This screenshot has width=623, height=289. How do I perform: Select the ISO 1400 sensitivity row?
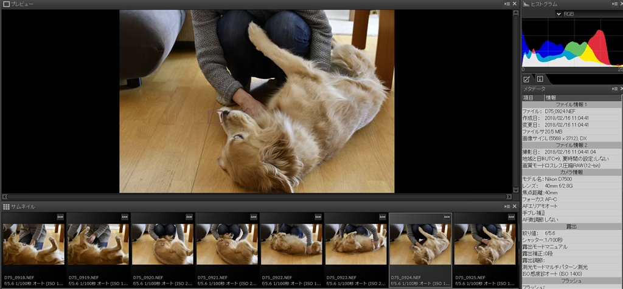pos(571,274)
